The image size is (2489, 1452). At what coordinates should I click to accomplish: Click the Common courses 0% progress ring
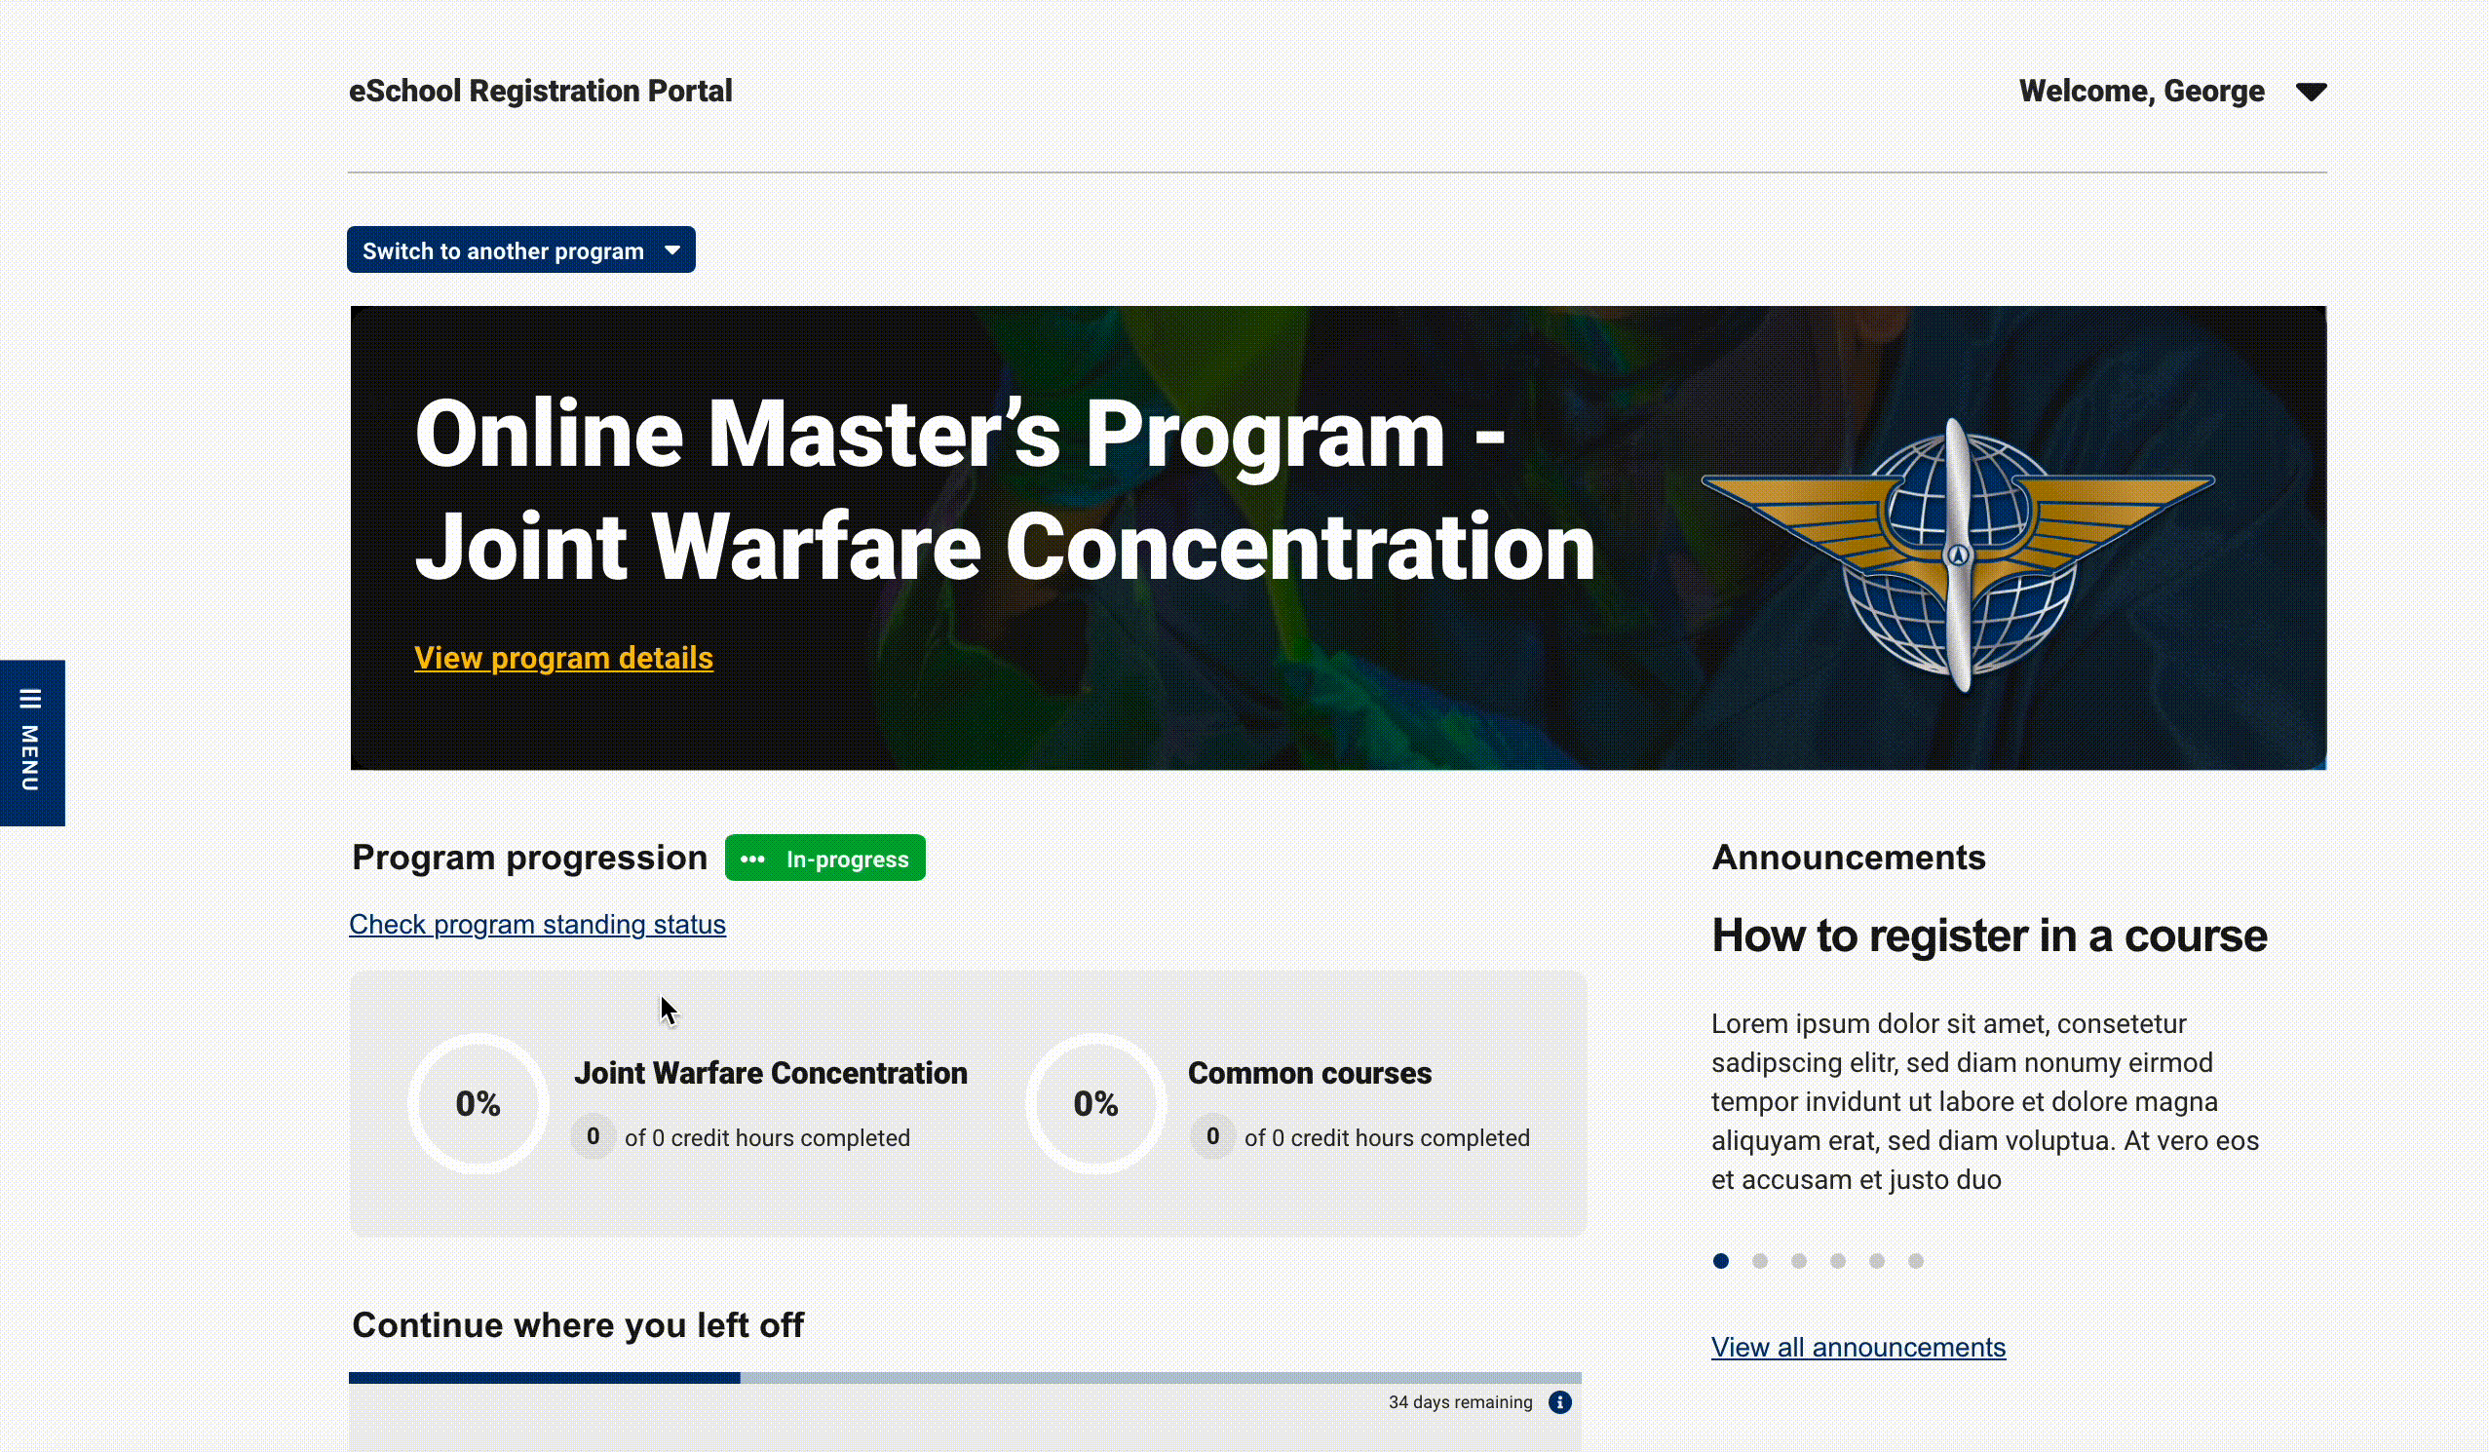(1094, 1103)
